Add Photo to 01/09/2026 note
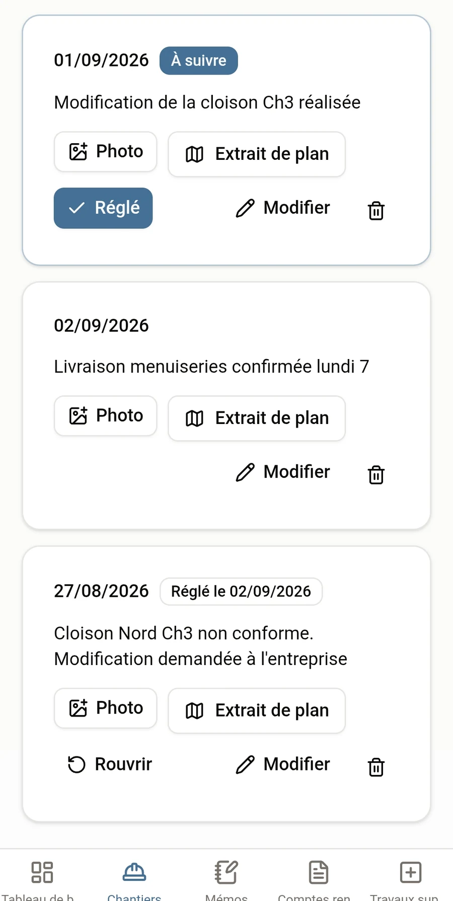The width and height of the screenshot is (453, 901). point(106,152)
